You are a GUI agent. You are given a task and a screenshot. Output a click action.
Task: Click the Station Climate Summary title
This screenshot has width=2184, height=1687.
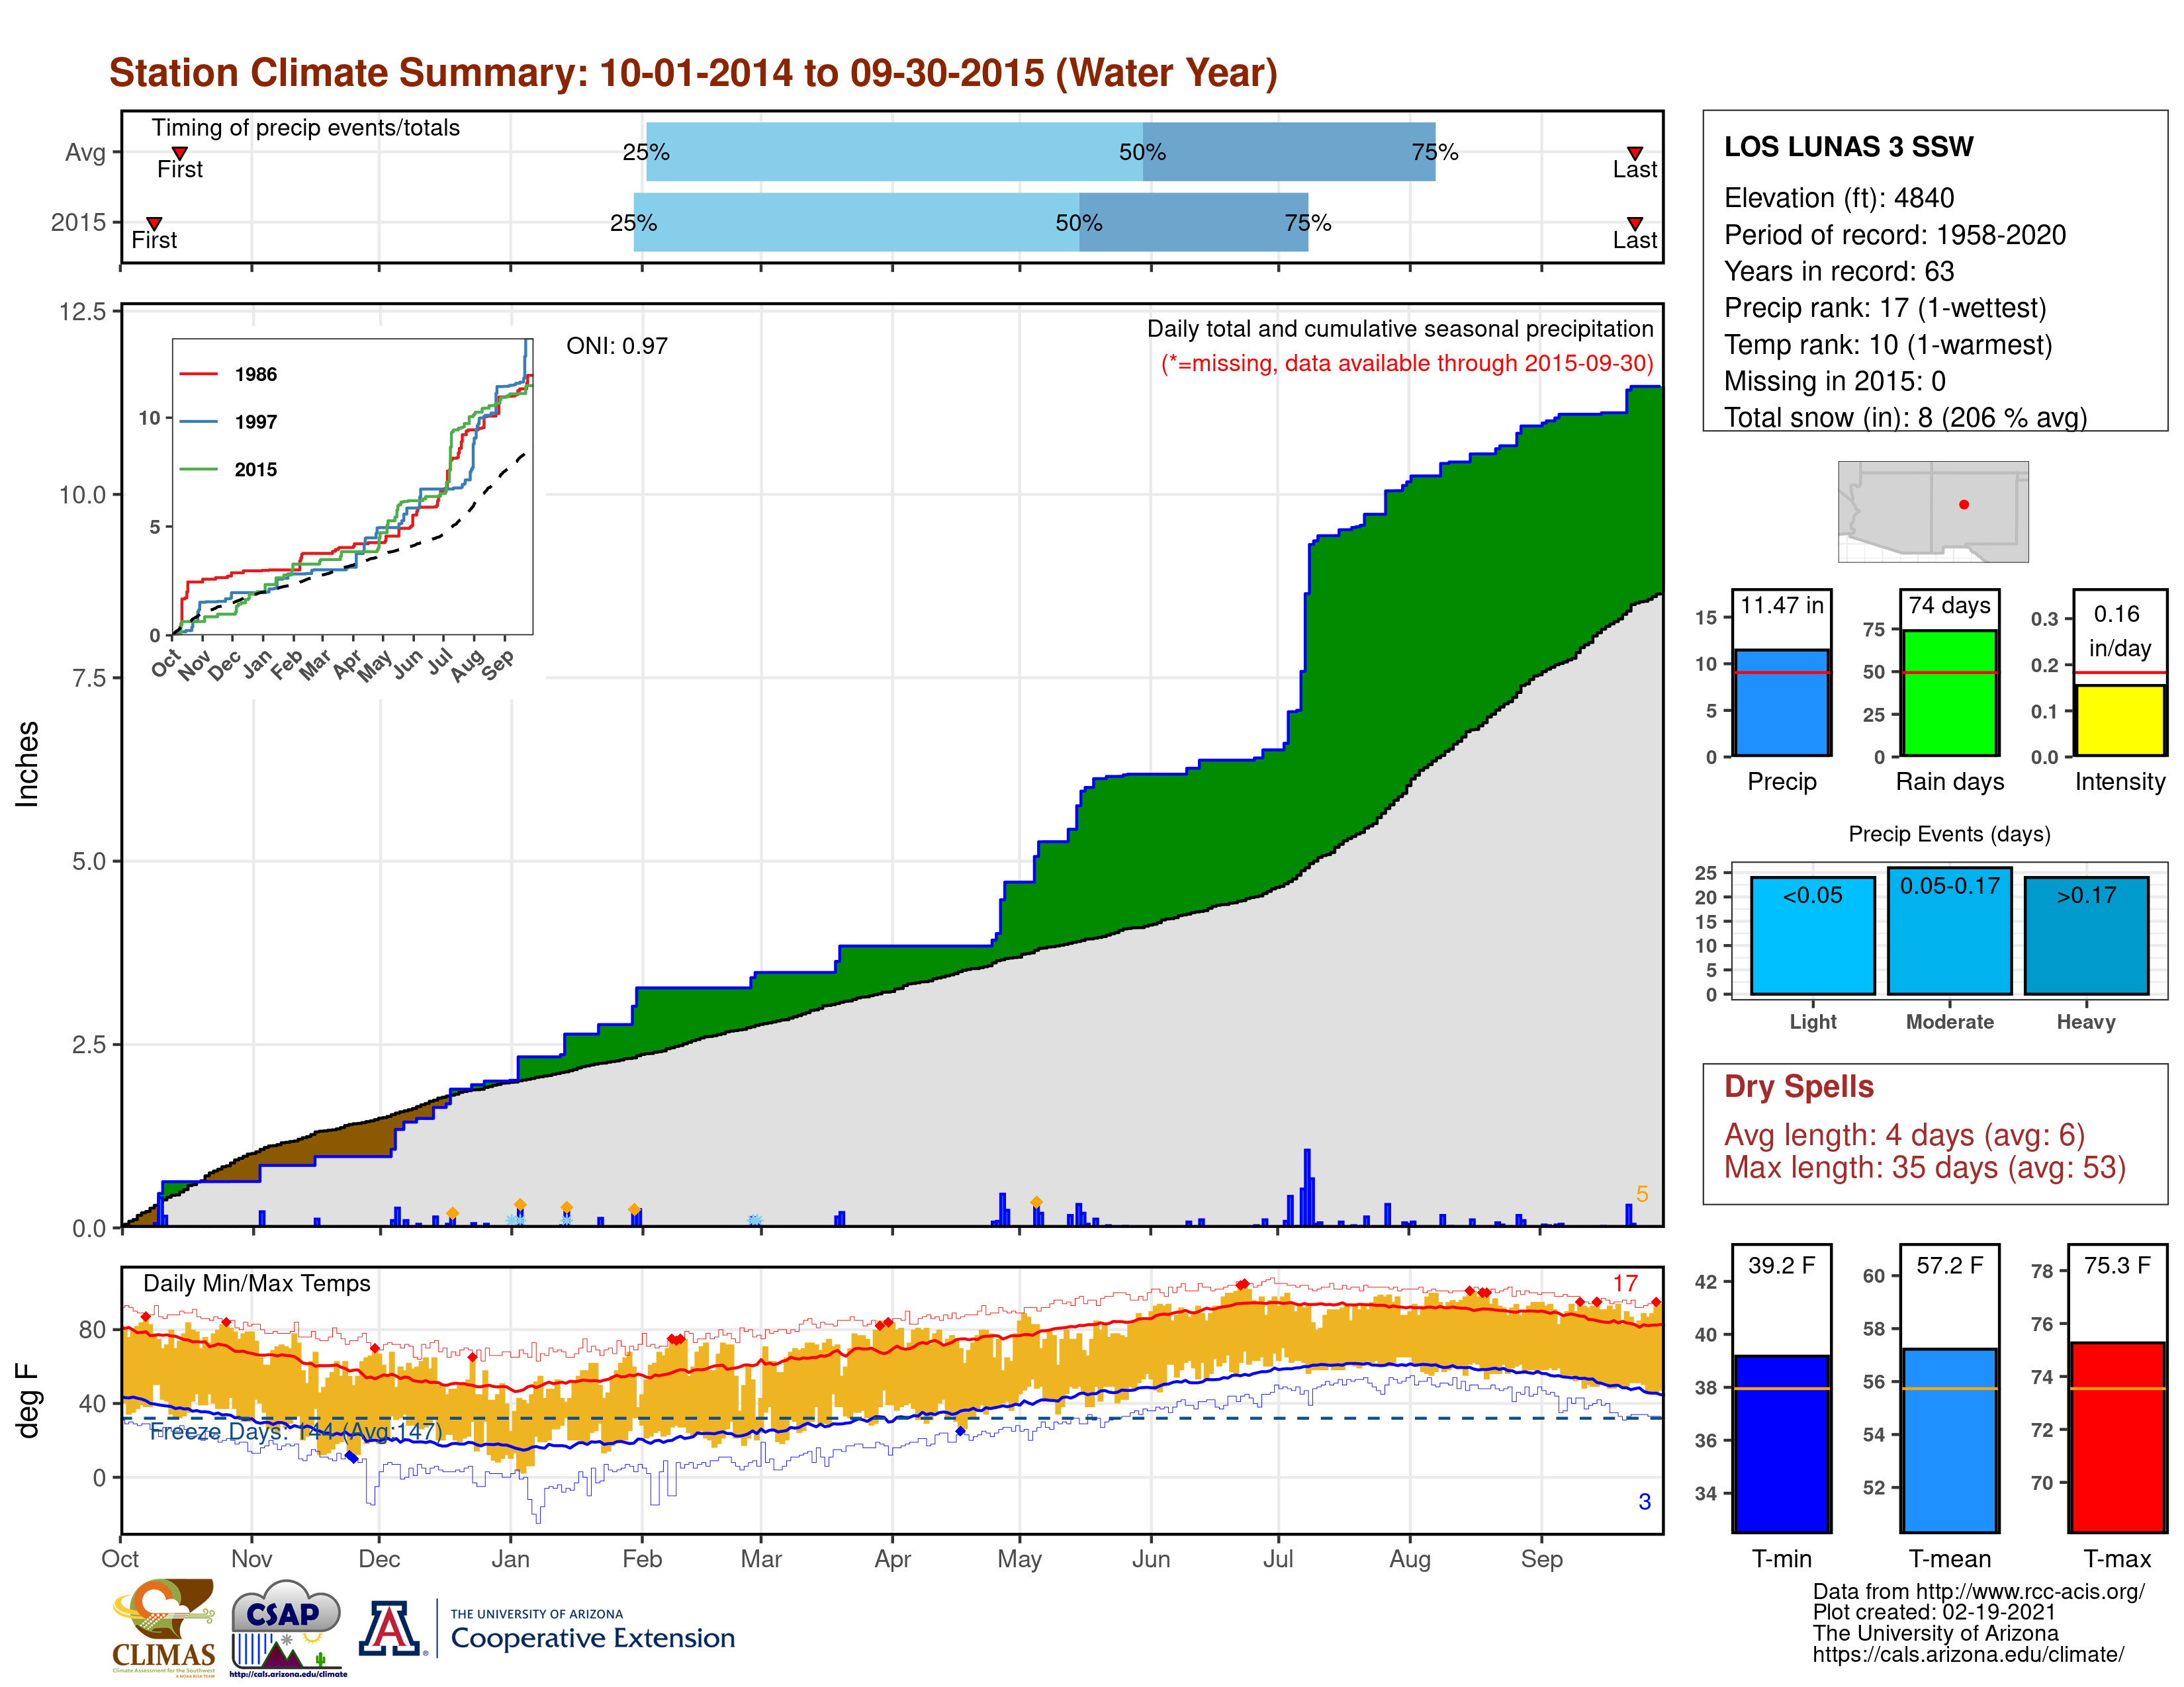pos(693,73)
